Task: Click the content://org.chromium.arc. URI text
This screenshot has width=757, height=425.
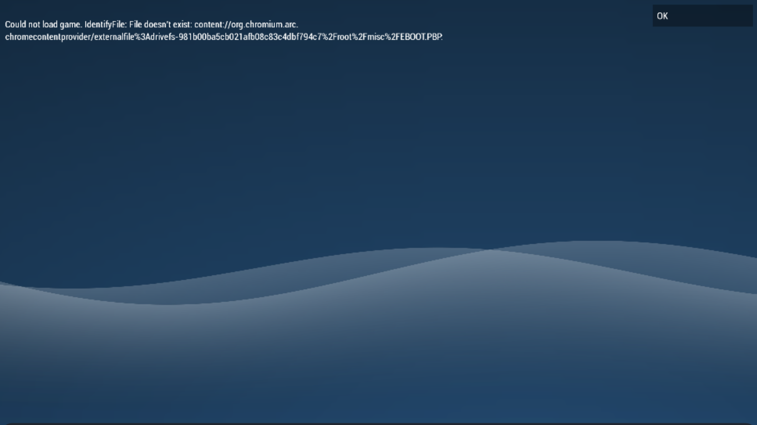Action: point(246,25)
